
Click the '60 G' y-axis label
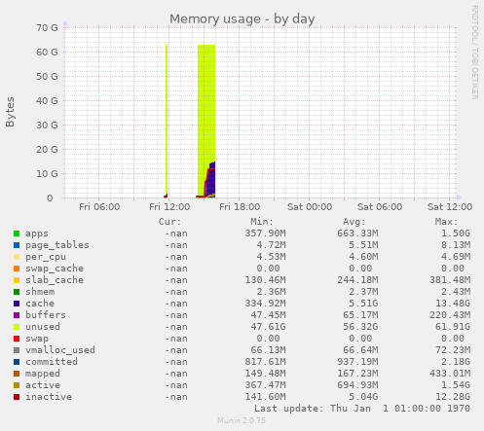click(x=47, y=53)
